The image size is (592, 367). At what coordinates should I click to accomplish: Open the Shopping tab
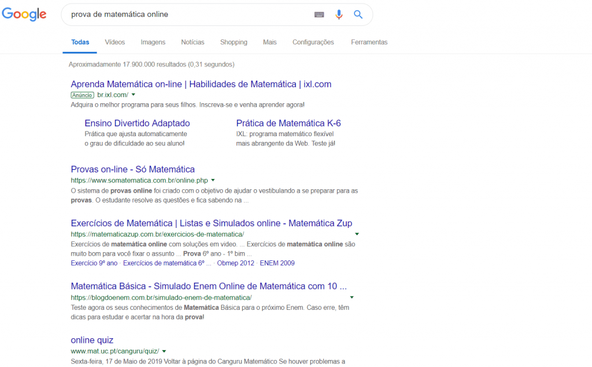tap(234, 42)
